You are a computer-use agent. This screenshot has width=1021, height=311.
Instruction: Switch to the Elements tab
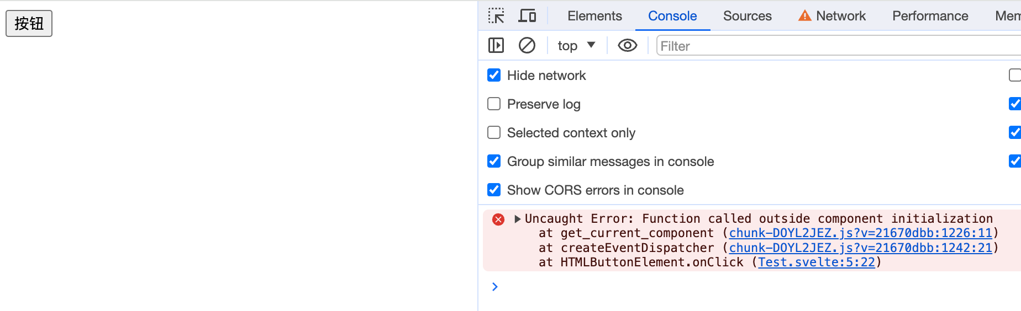594,16
